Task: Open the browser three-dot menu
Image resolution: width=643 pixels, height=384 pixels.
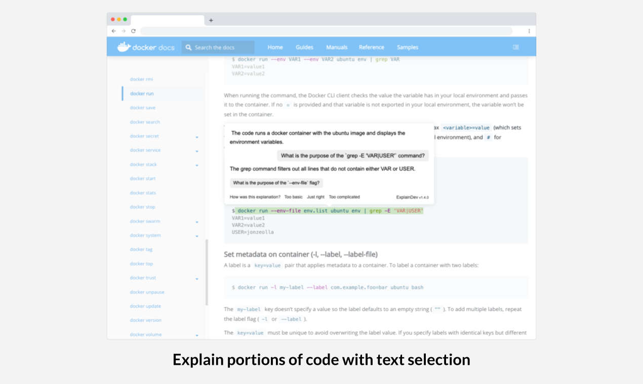Action: [x=529, y=31]
